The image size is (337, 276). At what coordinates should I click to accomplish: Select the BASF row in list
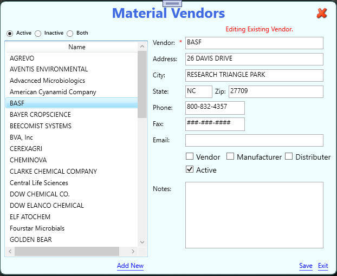72,103
